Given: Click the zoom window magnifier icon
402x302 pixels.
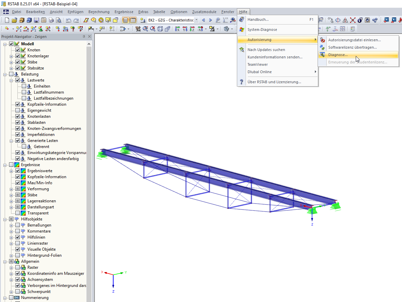Looking at the screenshot, I should click(x=145, y=29).
